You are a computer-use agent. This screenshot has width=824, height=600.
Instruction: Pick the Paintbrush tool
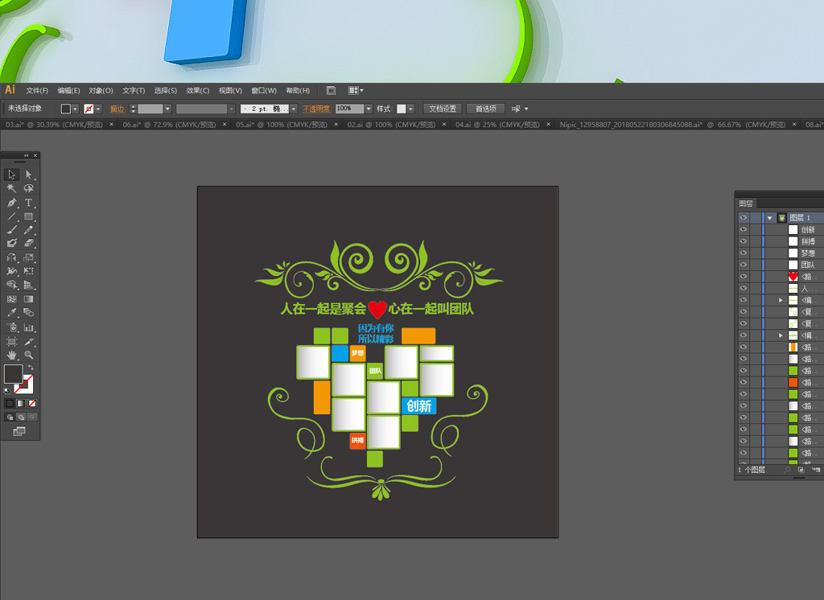click(x=12, y=230)
